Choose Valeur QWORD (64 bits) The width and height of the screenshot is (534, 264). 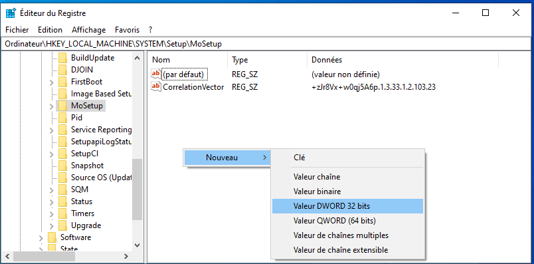(347, 221)
